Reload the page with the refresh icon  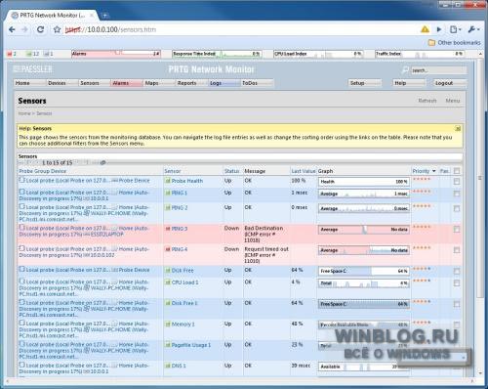[x=40, y=29]
